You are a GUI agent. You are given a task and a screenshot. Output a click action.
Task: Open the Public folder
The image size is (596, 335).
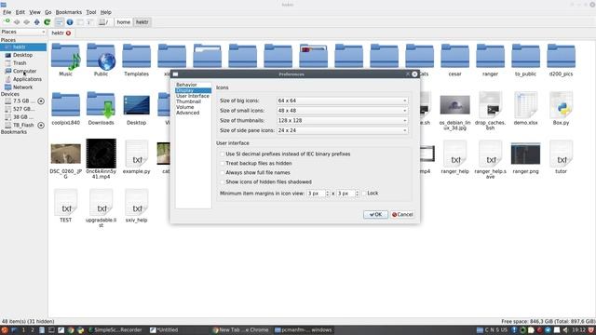point(101,60)
